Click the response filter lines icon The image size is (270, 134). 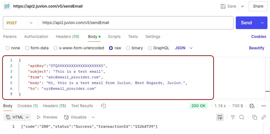(233, 117)
